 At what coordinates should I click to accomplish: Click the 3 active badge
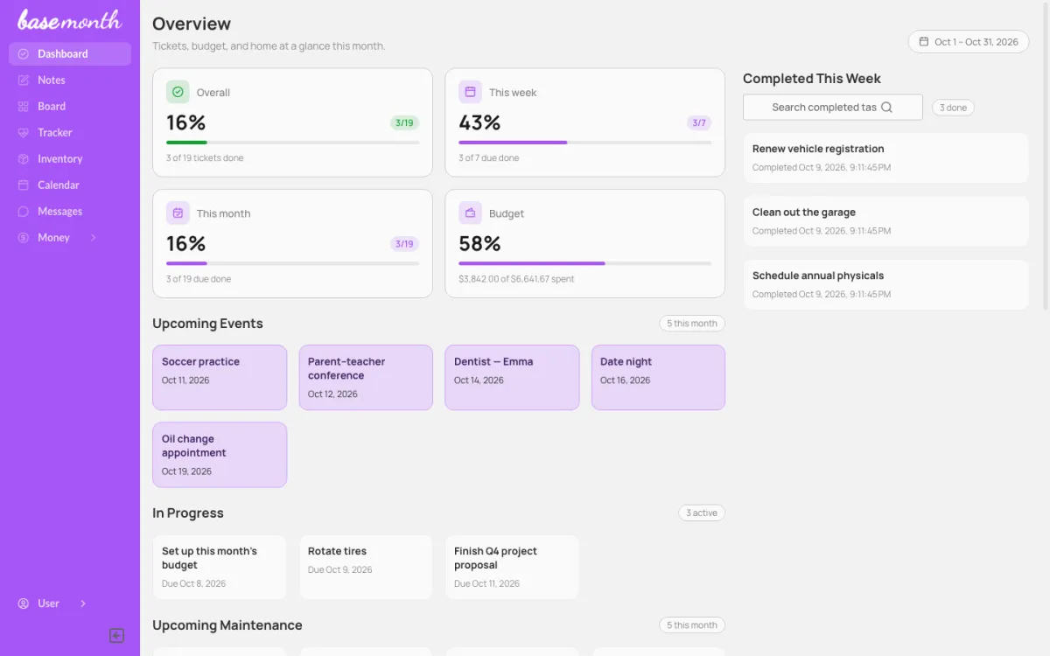click(702, 513)
